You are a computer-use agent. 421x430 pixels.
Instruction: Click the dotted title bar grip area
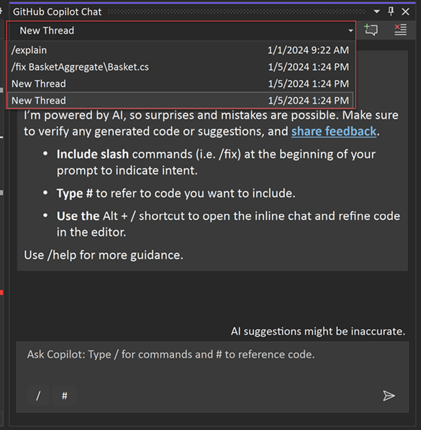(x=237, y=12)
